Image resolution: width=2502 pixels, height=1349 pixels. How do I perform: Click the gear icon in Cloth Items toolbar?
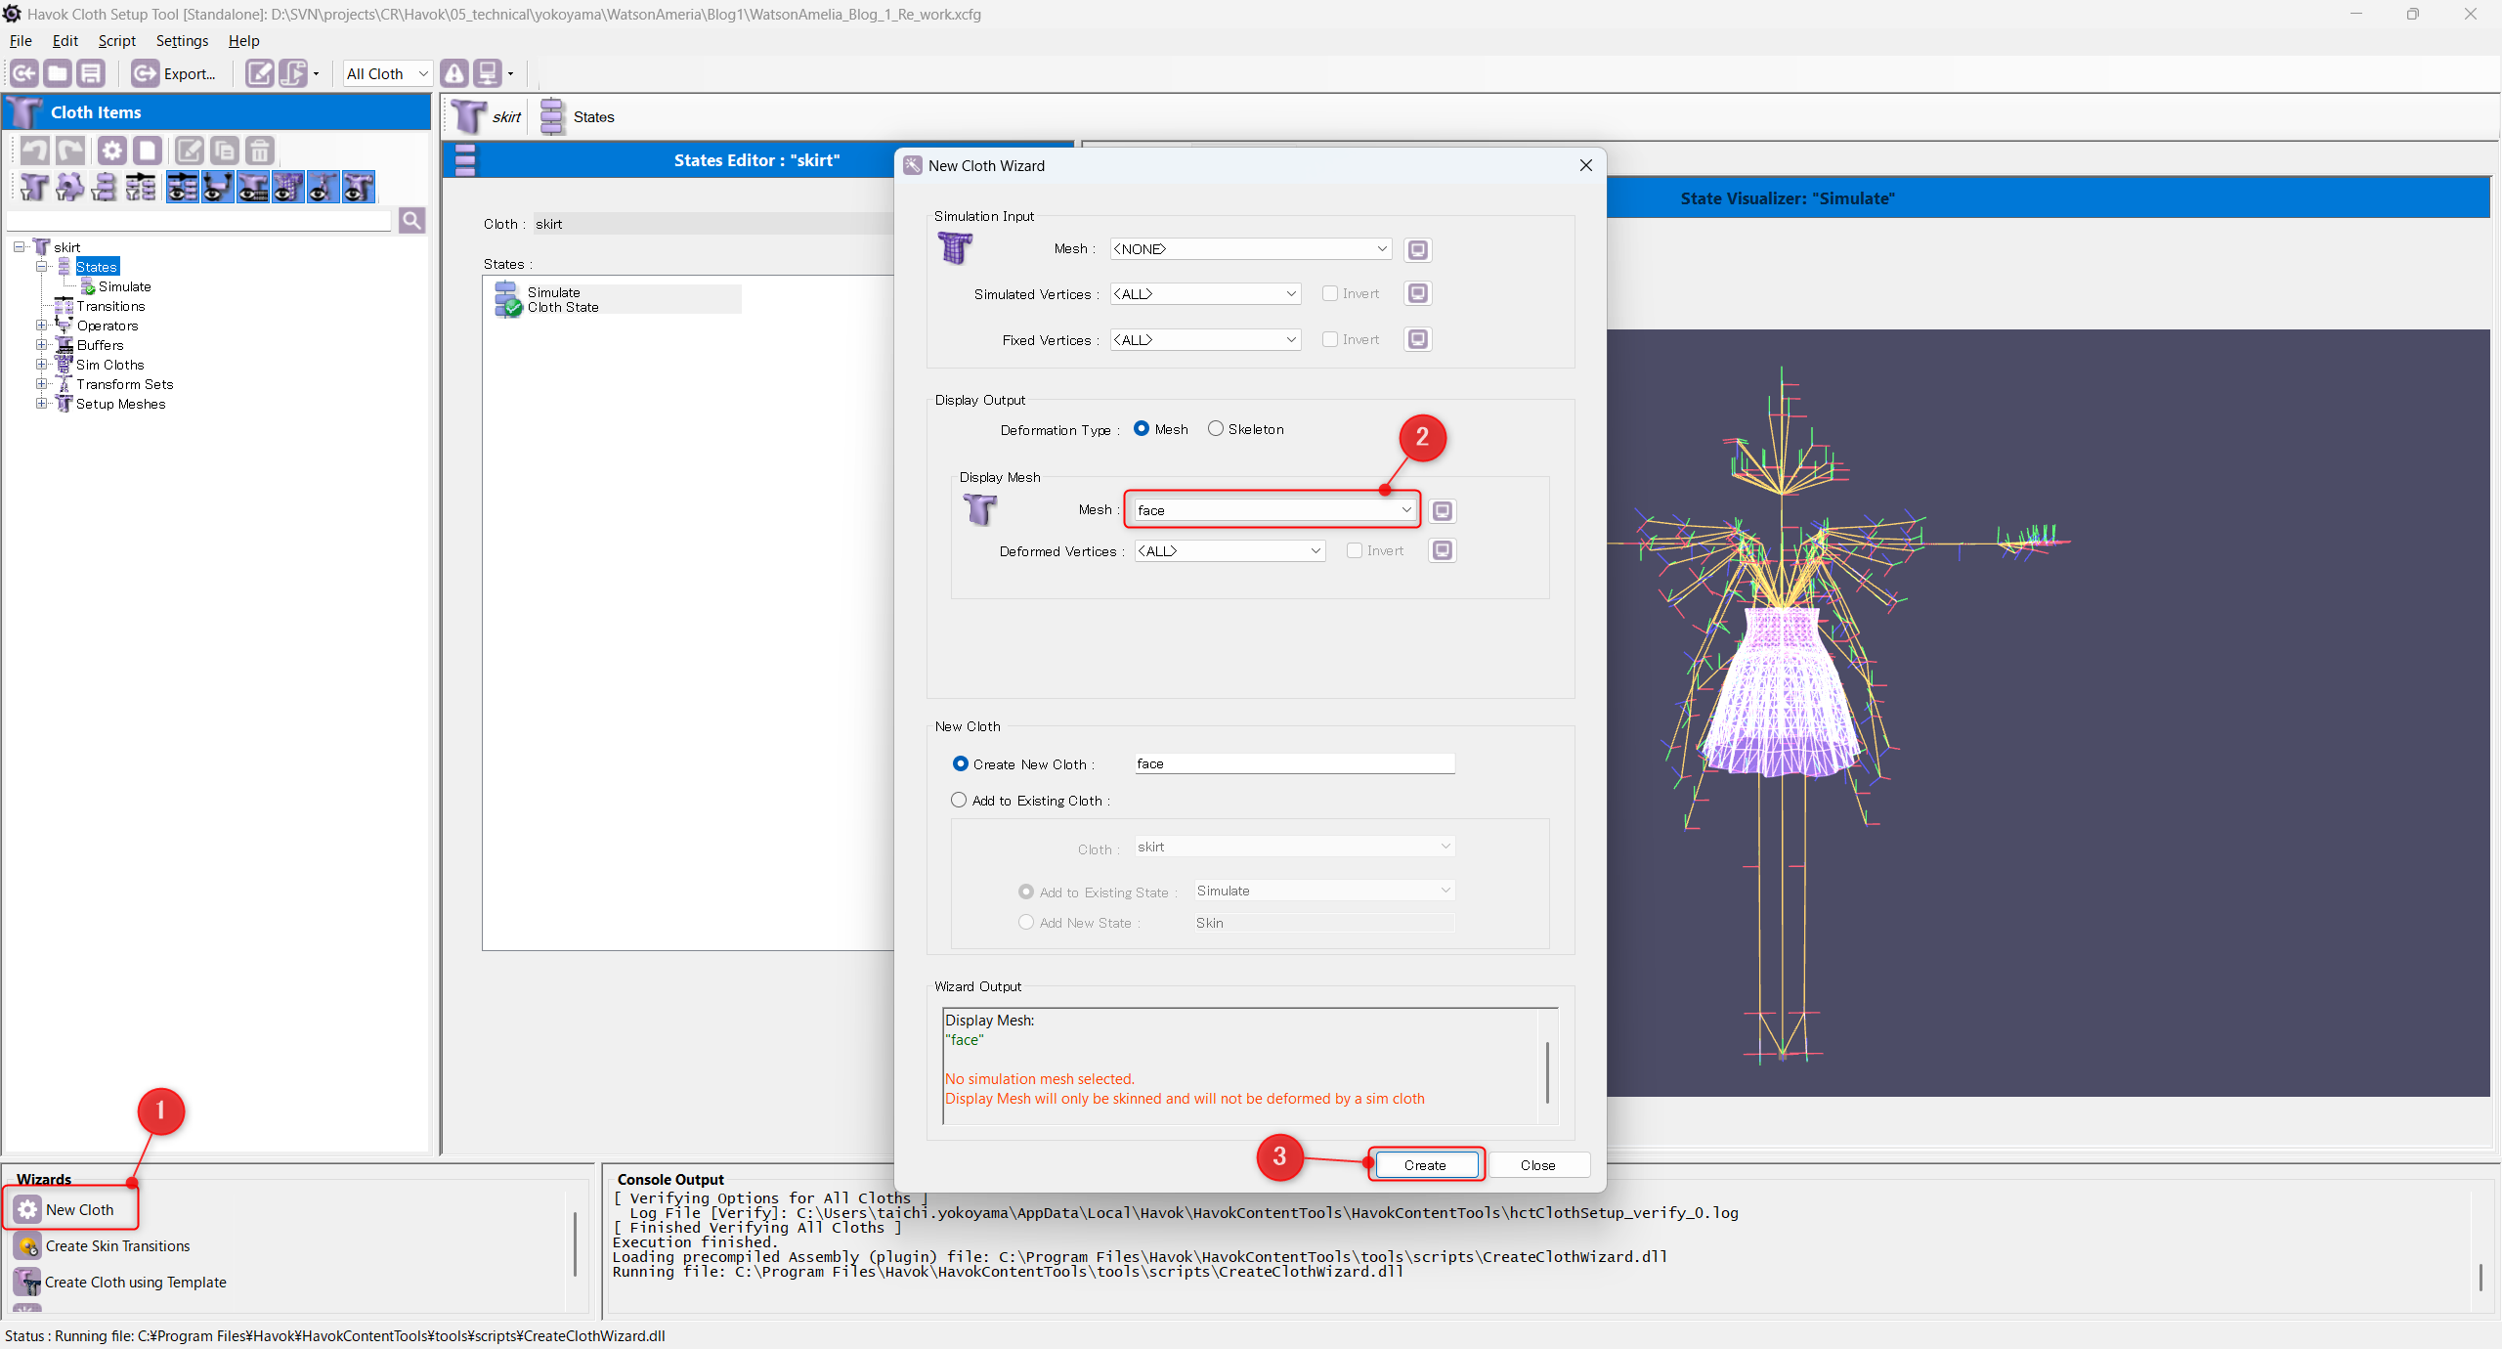click(111, 151)
